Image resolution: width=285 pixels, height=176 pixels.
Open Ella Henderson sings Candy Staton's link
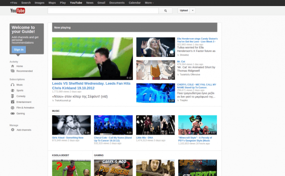tap(197, 40)
